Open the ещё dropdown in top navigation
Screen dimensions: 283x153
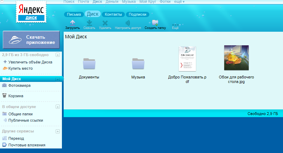[x=179, y=2]
